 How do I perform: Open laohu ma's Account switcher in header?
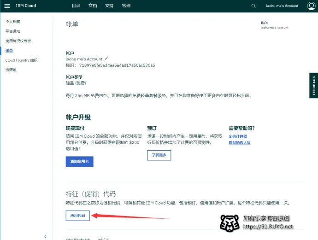pyautogui.click(x=282, y=6)
